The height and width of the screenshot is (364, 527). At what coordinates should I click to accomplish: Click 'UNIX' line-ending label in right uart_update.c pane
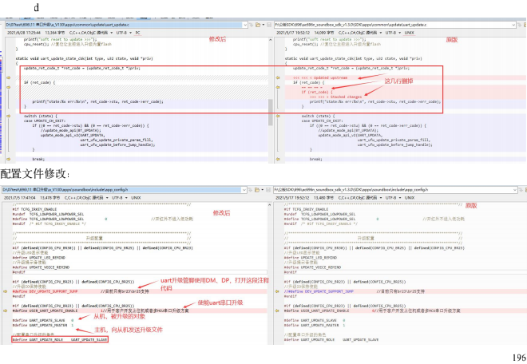point(410,33)
